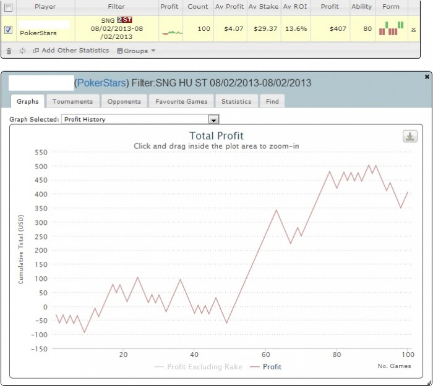Click the $407 profit value

pyautogui.click(x=338, y=28)
